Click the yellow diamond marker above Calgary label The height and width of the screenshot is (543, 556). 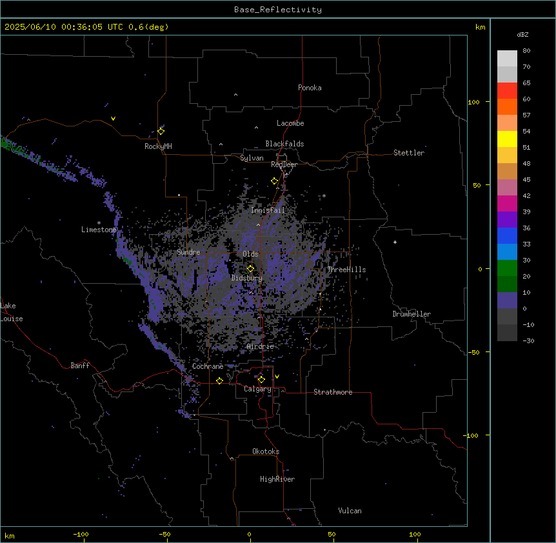pos(261,380)
